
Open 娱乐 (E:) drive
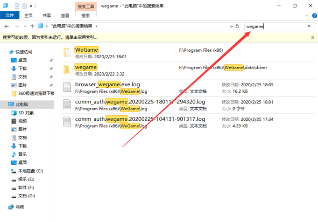26,179
